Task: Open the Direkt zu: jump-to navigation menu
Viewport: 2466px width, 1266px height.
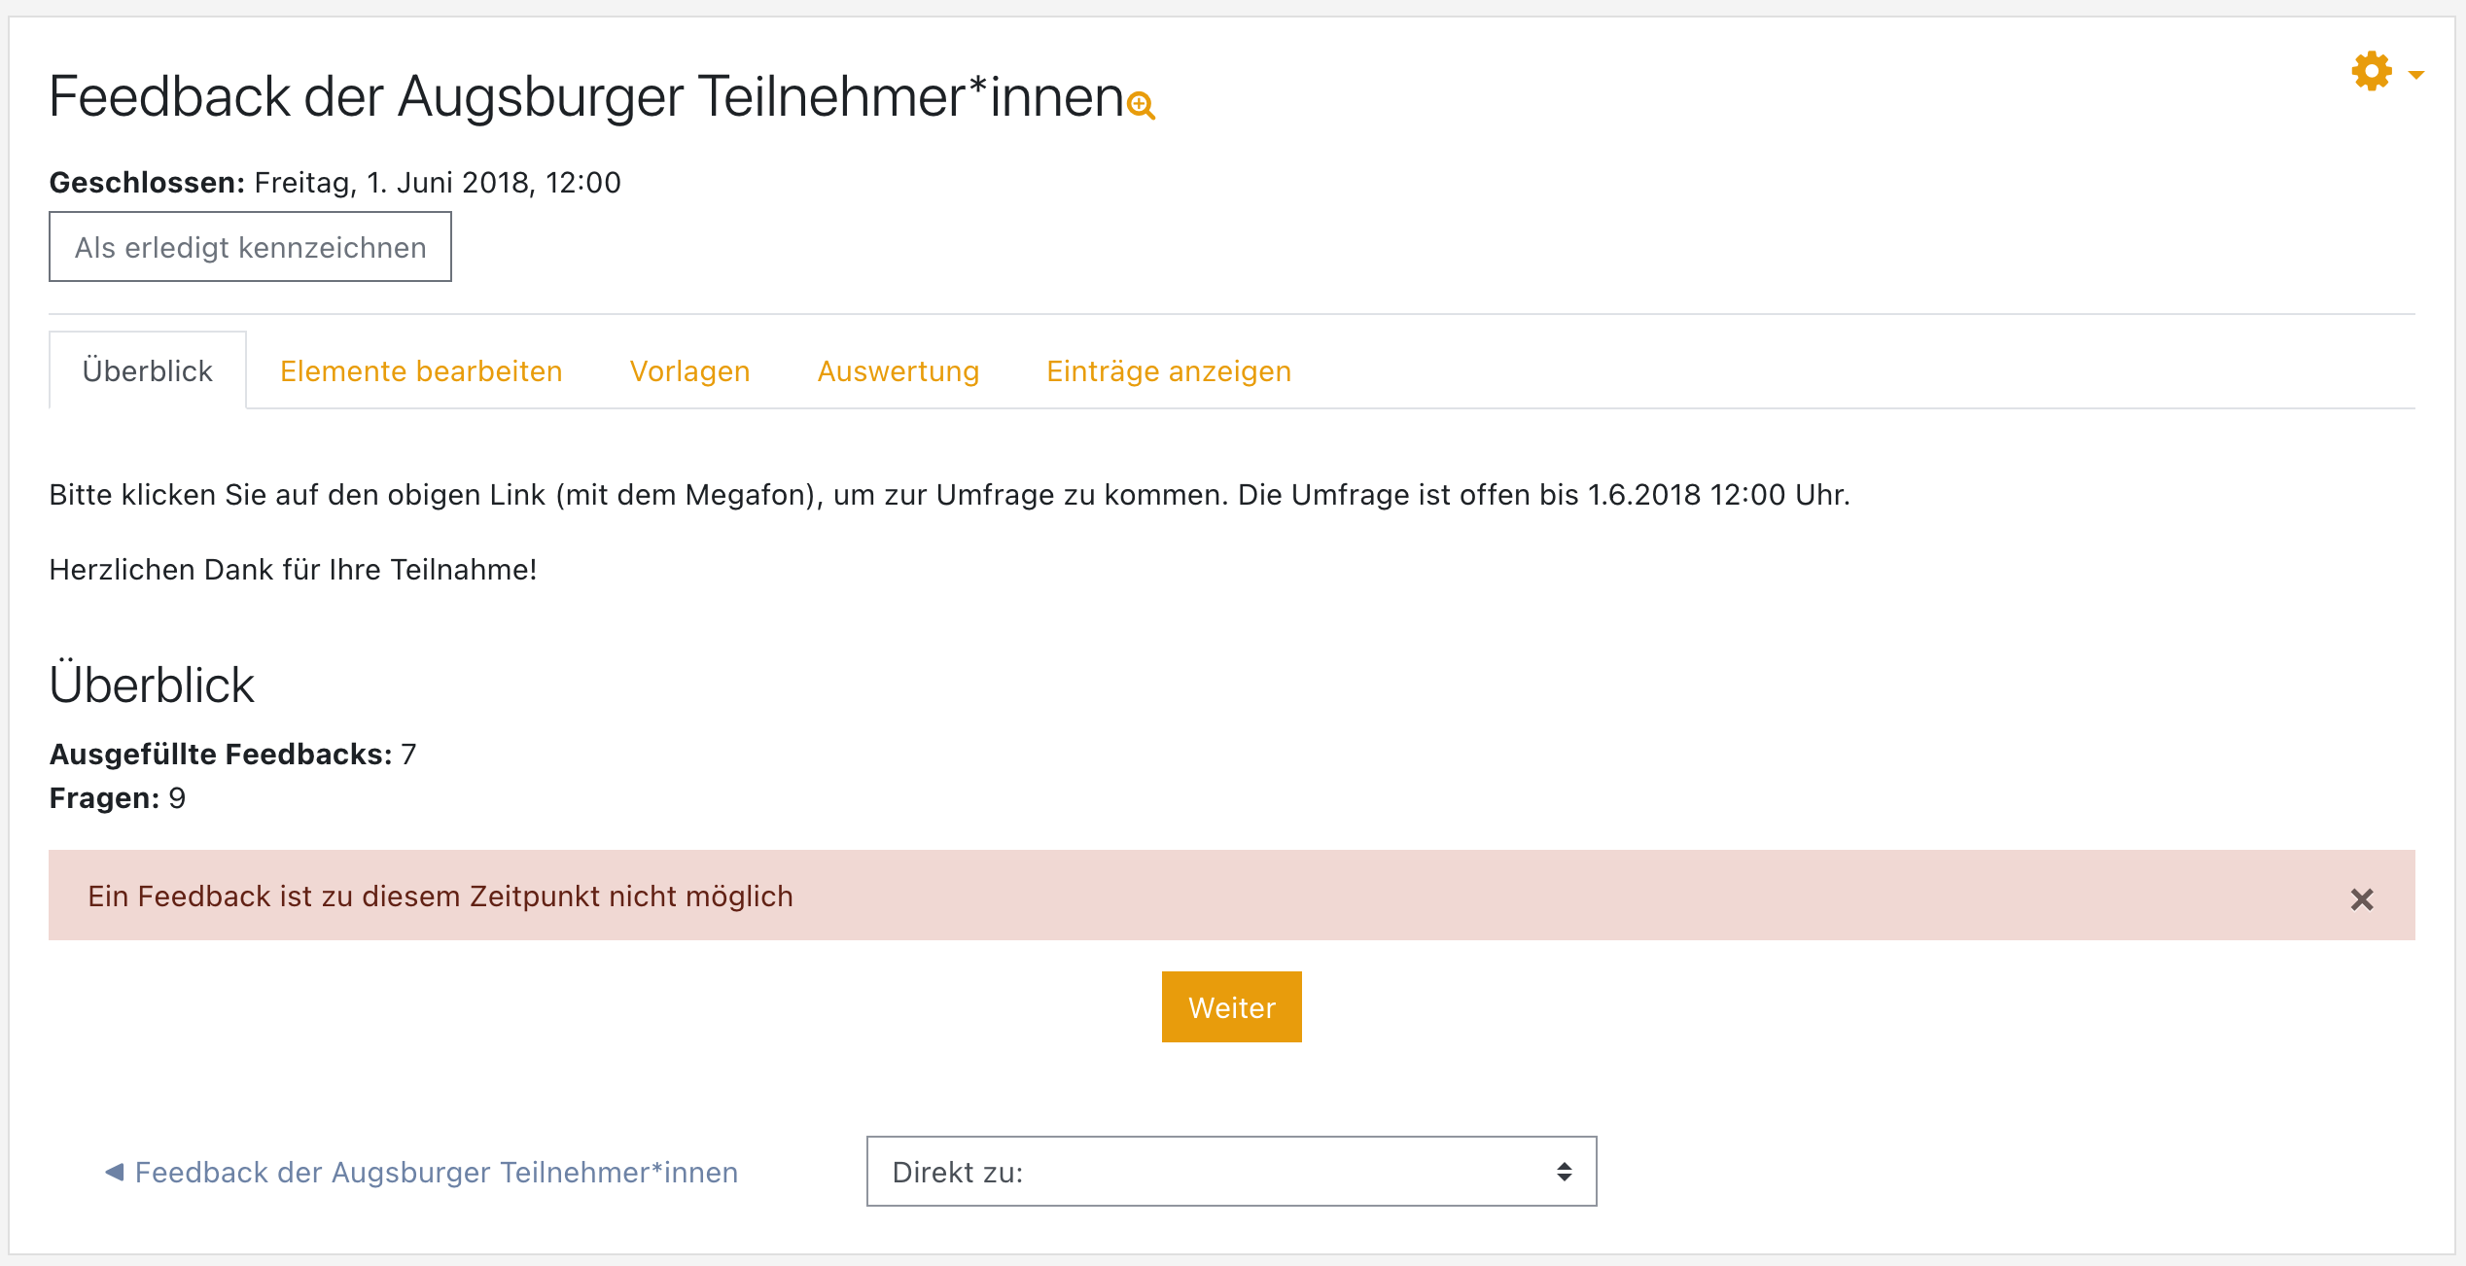Action: tap(1231, 1172)
